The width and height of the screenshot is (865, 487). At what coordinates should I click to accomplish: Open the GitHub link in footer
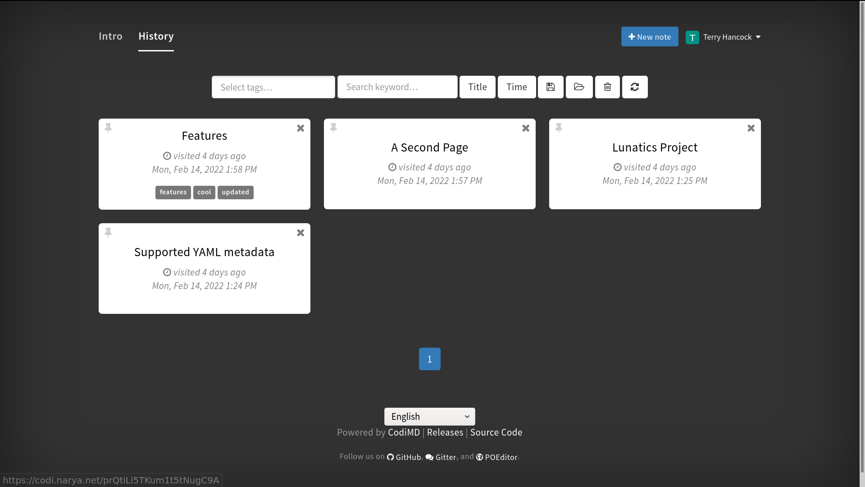404,457
